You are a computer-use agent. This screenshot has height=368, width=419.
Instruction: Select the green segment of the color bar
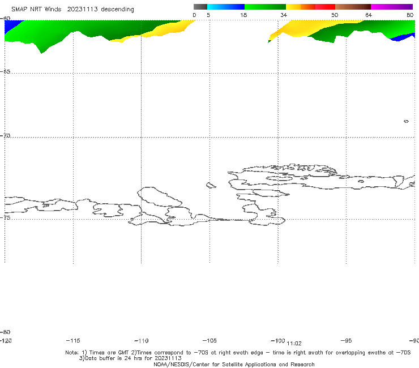click(x=265, y=7)
